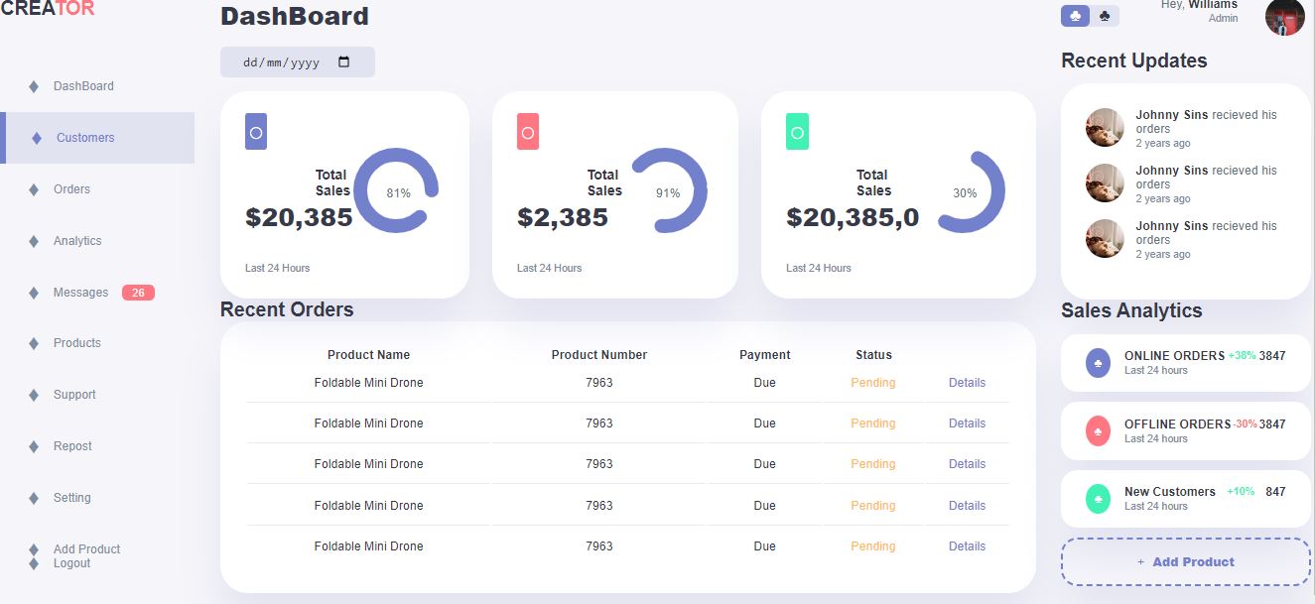
Task: Open the calendar picker icon in date field
Action: (344, 61)
